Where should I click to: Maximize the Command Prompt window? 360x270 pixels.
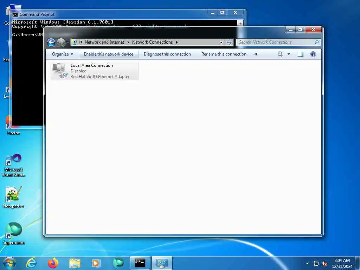(x=222, y=12)
